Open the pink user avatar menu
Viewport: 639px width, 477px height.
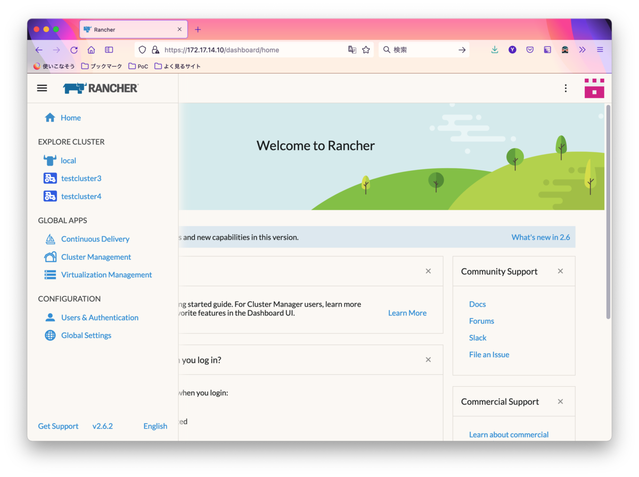594,88
